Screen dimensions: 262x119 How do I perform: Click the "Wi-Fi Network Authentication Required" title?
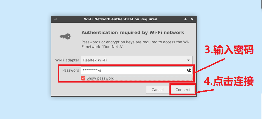[121, 19]
